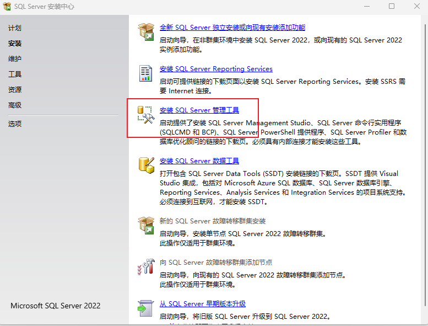Image resolution: width=428 pixels, height=326 pixels.
Task: Click the add node to cluster tools icon
Action: pos(146,266)
